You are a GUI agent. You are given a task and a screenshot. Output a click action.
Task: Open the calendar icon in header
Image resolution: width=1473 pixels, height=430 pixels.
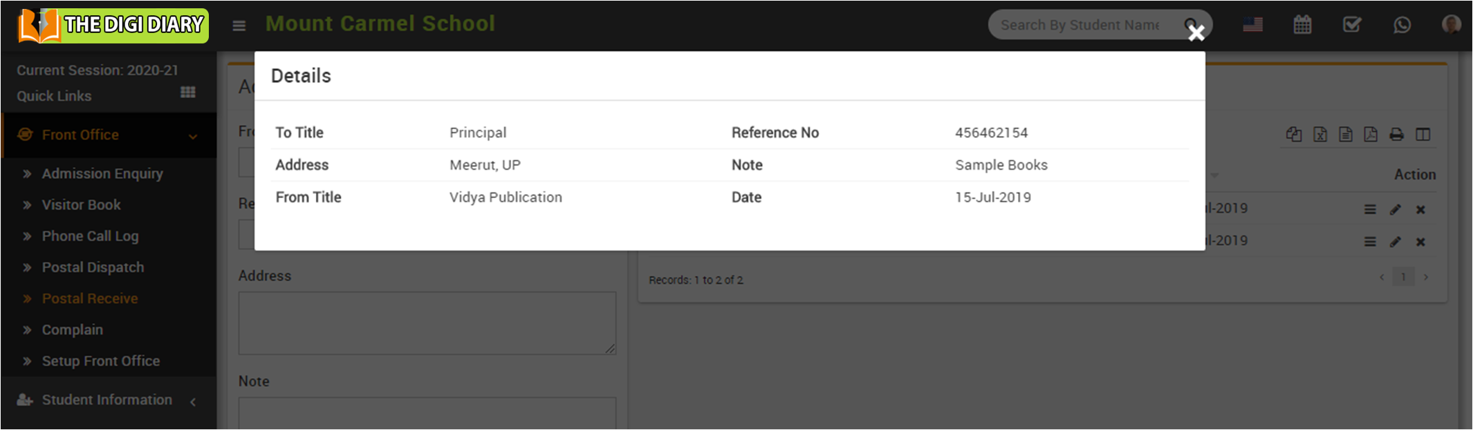click(x=1302, y=26)
